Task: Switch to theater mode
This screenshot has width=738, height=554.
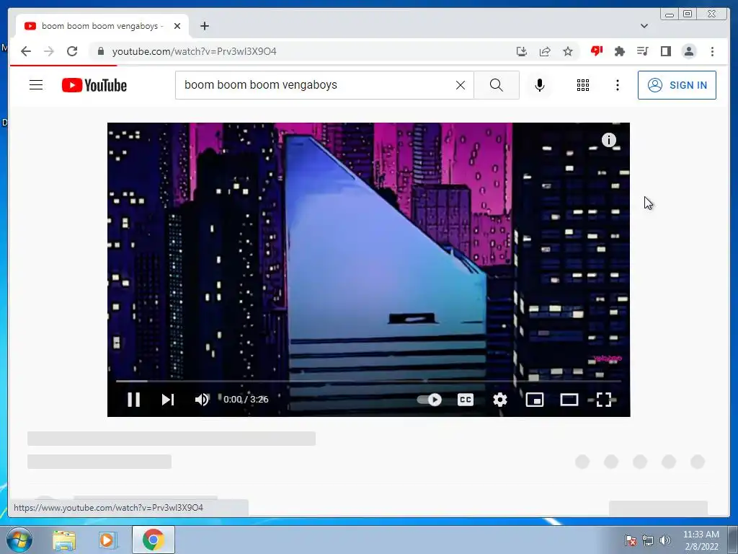Action: pos(569,400)
